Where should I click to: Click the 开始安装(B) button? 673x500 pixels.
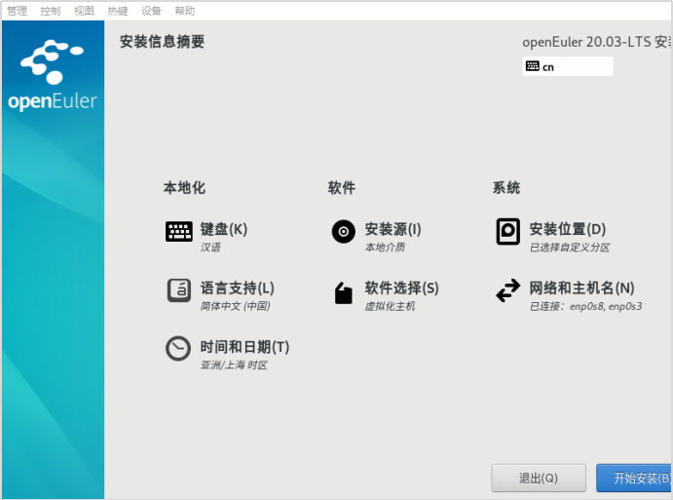point(634,478)
